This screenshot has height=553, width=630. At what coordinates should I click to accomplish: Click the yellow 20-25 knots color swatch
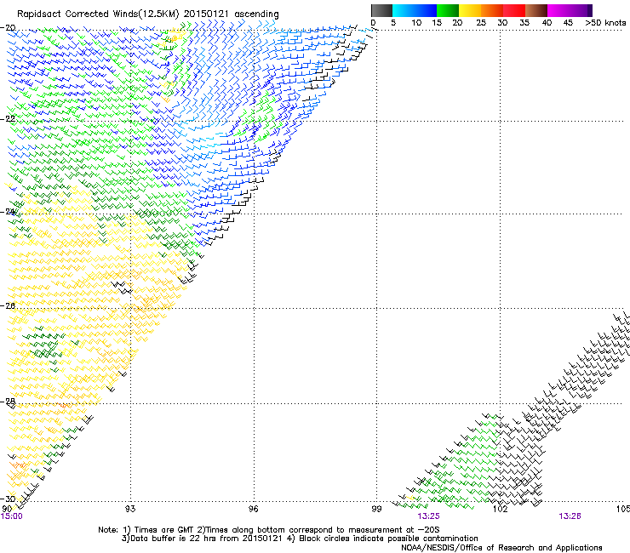[470, 10]
